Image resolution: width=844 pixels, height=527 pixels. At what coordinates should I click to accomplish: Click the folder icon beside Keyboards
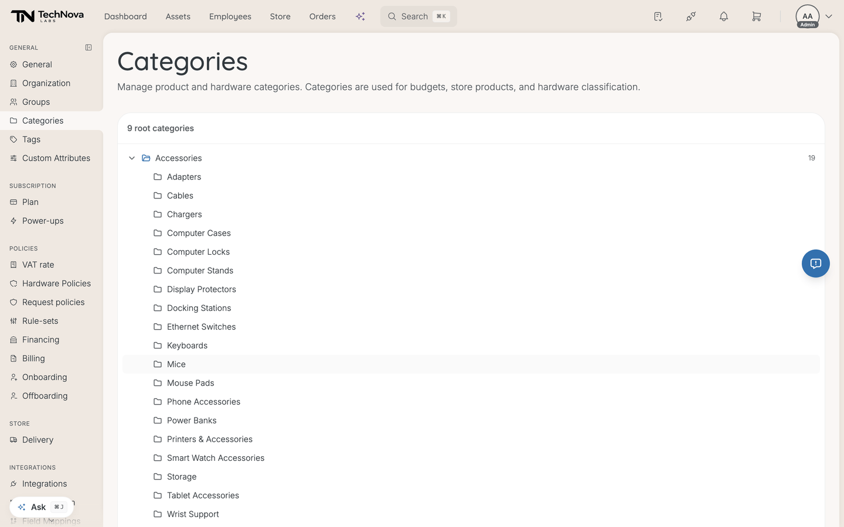pos(158,345)
